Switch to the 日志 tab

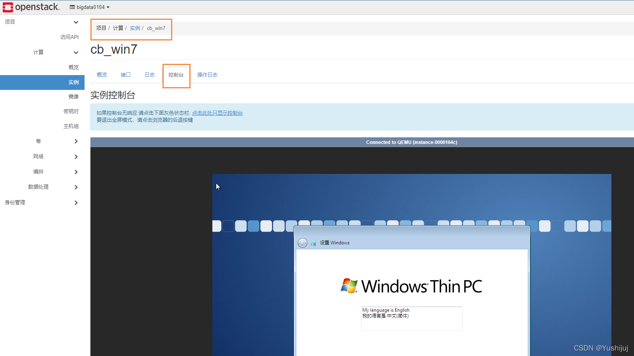[x=150, y=75]
